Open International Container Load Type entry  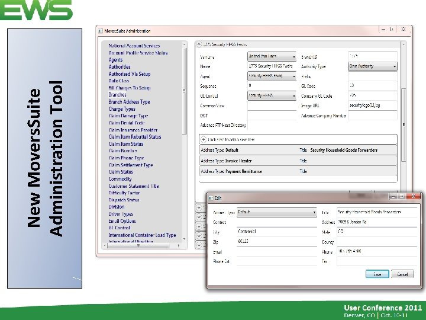142,235
